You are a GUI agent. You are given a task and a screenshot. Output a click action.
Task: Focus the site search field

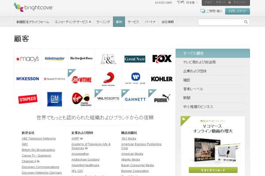click(221, 22)
